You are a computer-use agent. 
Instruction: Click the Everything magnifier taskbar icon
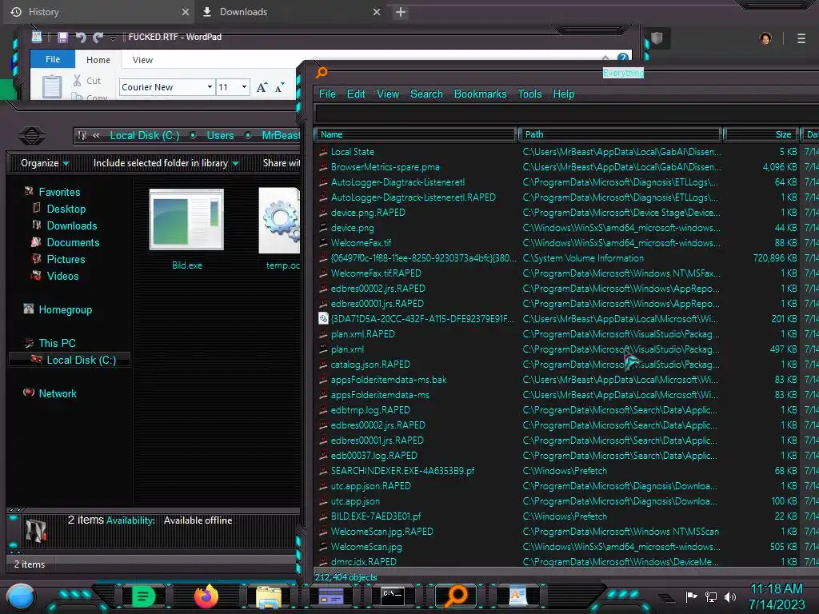455,596
